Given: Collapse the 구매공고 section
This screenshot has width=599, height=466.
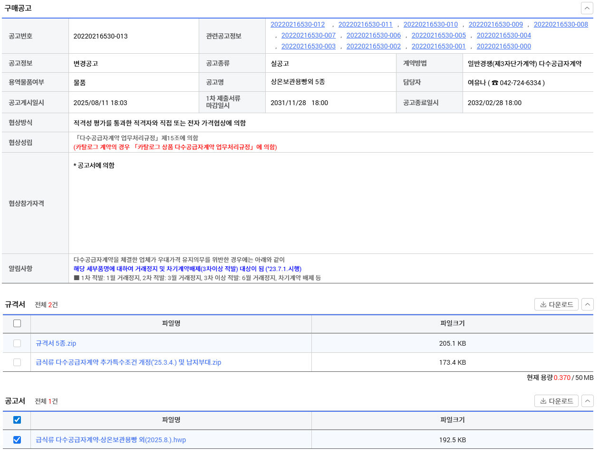Looking at the screenshot, I should coord(587,8).
